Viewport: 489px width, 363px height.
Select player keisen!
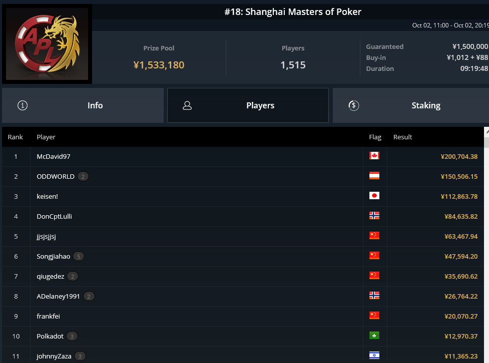tap(47, 196)
